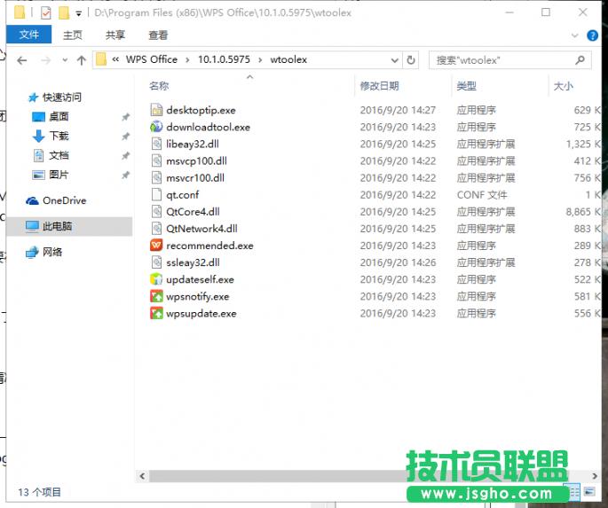Expand the ribbon with the chevron
The width and height of the screenshot is (608, 508).
pyautogui.click(x=574, y=35)
